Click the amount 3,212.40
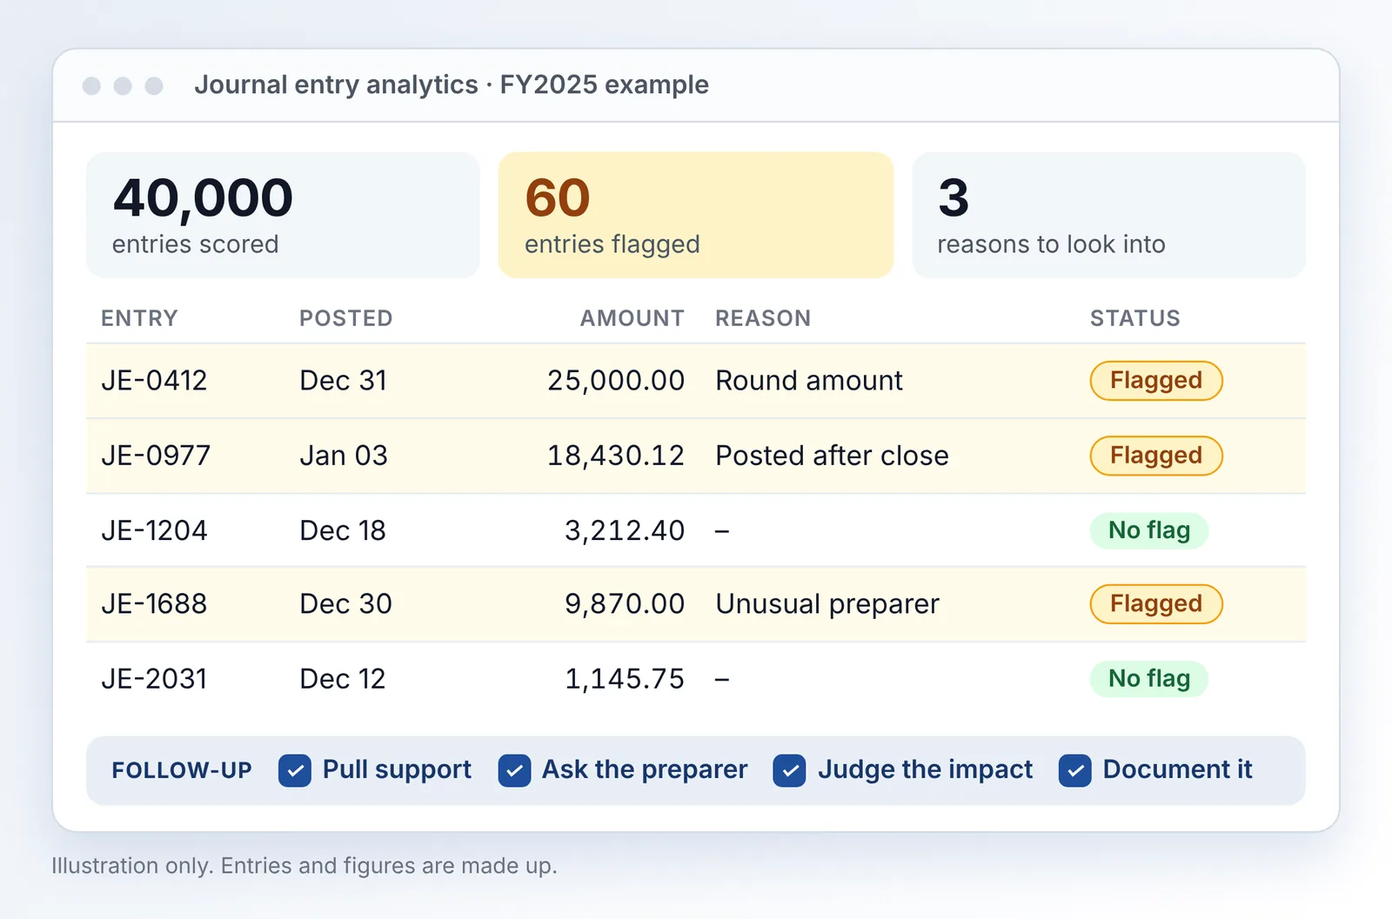1392x919 pixels. pos(625,530)
